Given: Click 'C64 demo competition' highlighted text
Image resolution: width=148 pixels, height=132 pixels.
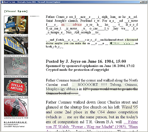Looking at the screenshot, I should (x=117, y=112).
